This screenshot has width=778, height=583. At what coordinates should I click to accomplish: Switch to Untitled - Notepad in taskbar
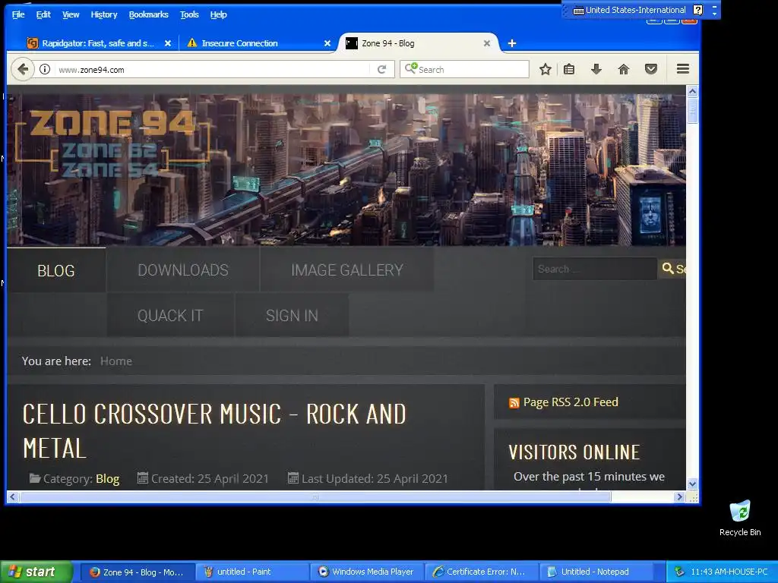596,572
